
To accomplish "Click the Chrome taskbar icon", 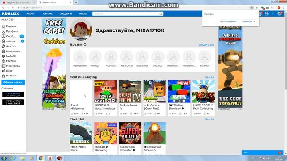I will pos(41,158).
